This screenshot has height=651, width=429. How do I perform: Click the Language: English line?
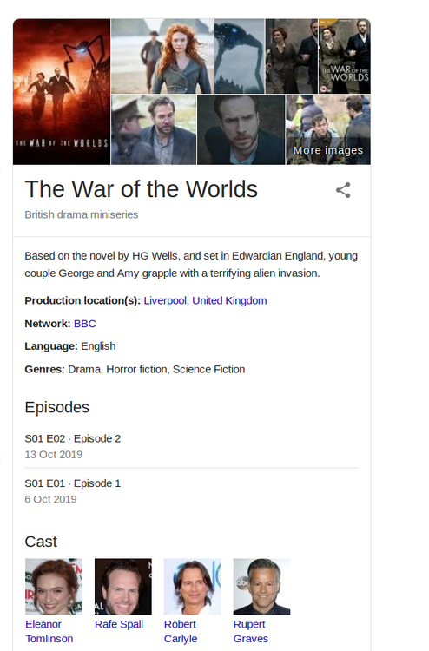(x=70, y=346)
